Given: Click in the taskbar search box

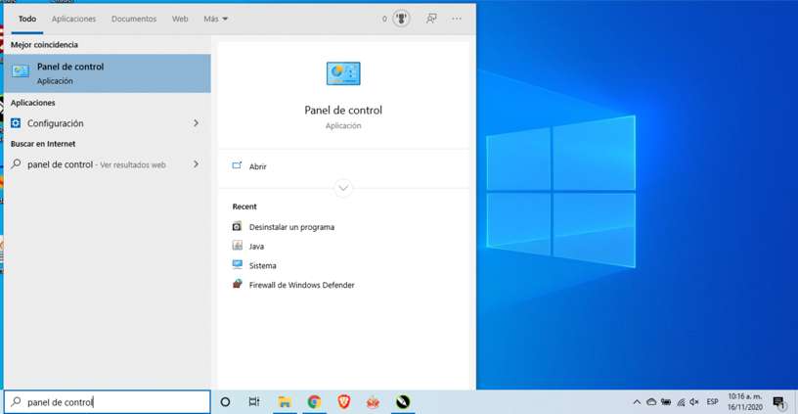Looking at the screenshot, I should point(108,402).
